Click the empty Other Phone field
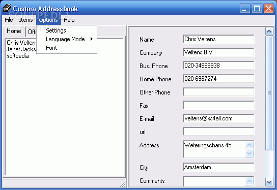Viewport: 277px width, 190px height. 218,92
